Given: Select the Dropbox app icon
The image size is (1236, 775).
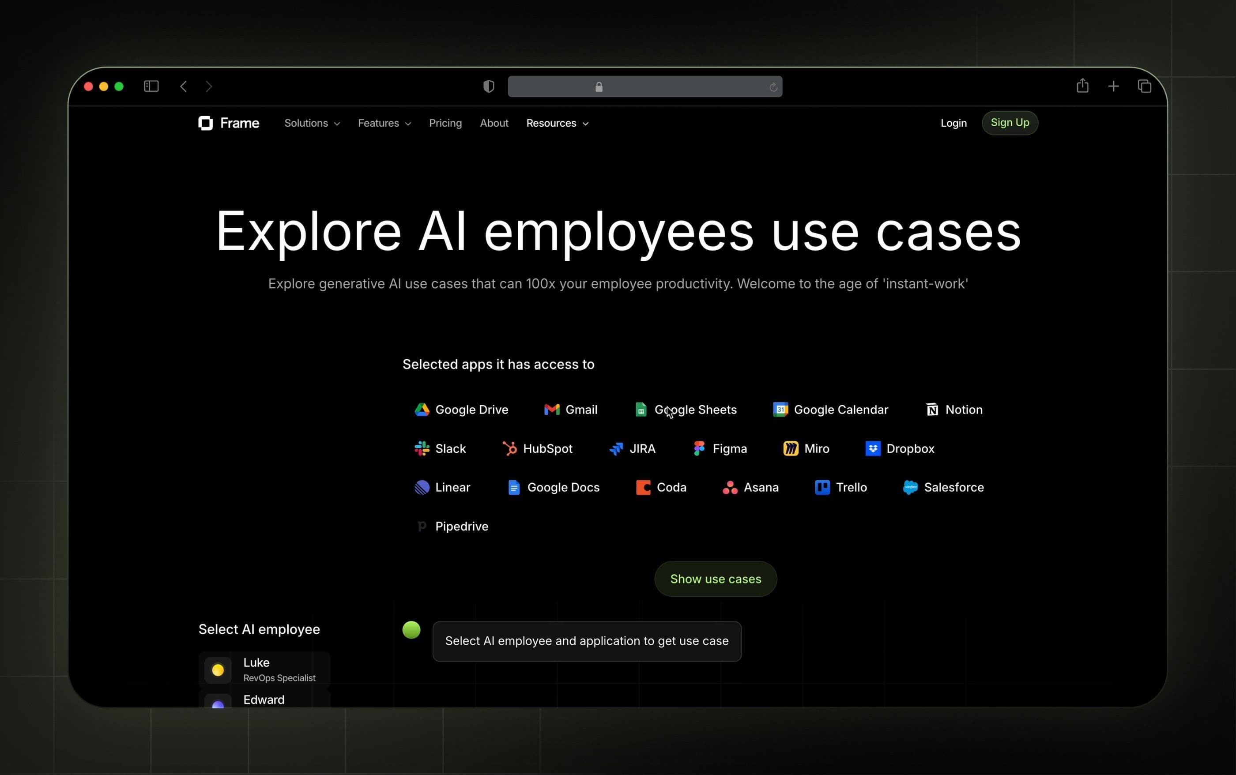Looking at the screenshot, I should pyautogui.click(x=873, y=448).
